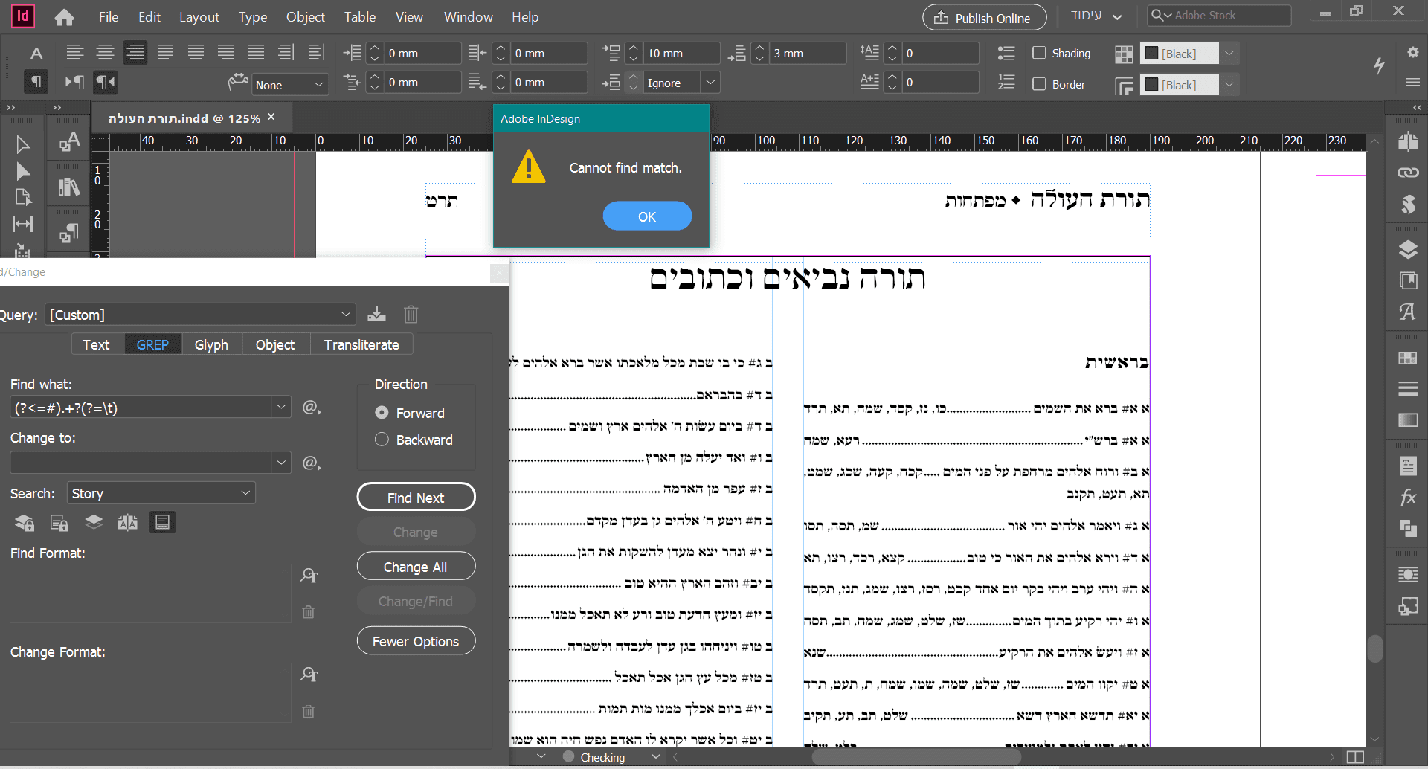Switch to the Glyph tab in Find/Change
This screenshot has height=769, width=1428.
click(210, 344)
